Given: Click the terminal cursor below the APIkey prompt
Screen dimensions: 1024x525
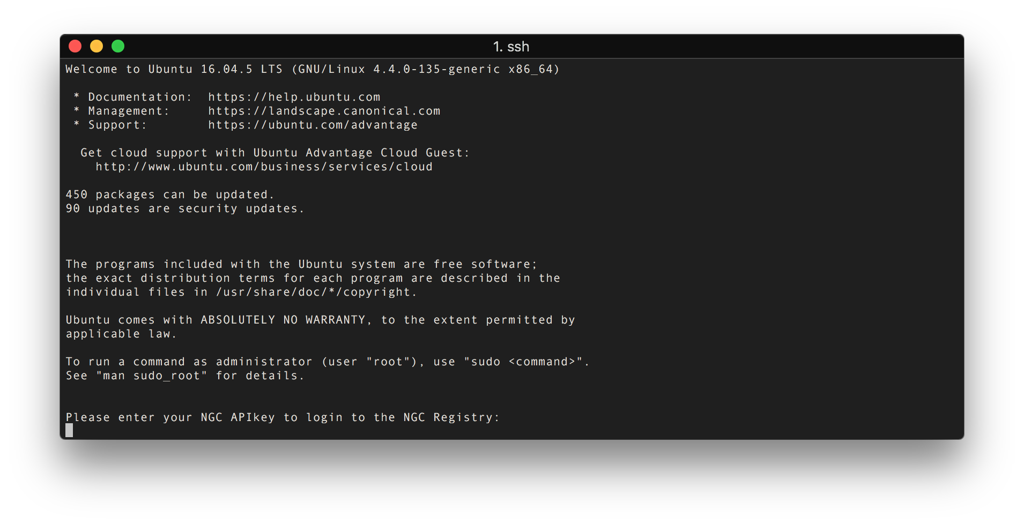Looking at the screenshot, I should click(69, 431).
